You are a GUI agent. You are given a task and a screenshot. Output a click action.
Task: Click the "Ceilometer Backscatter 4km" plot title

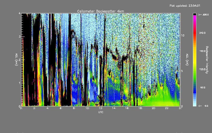100,11
